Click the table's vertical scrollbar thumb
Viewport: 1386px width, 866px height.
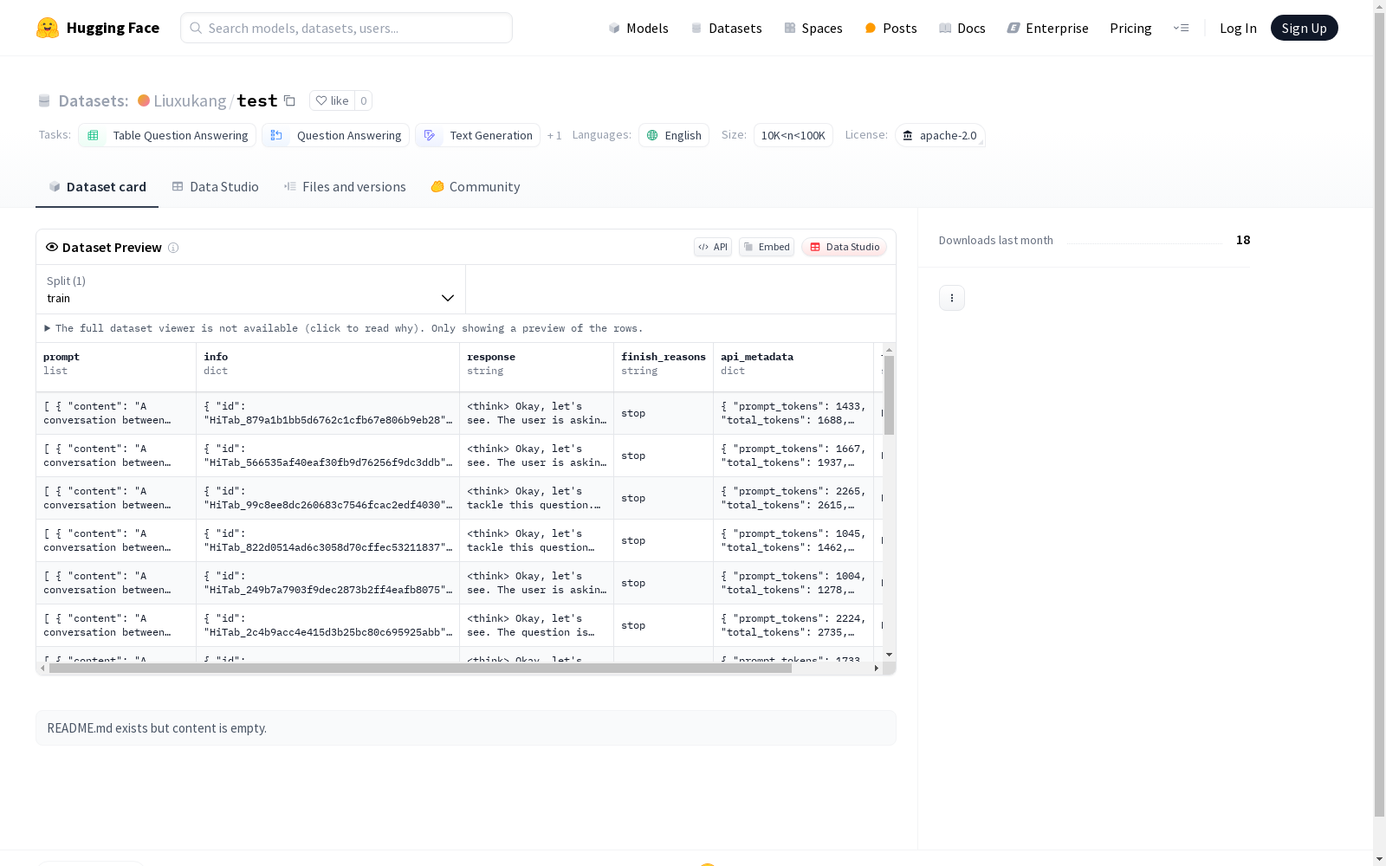[x=889, y=395]
